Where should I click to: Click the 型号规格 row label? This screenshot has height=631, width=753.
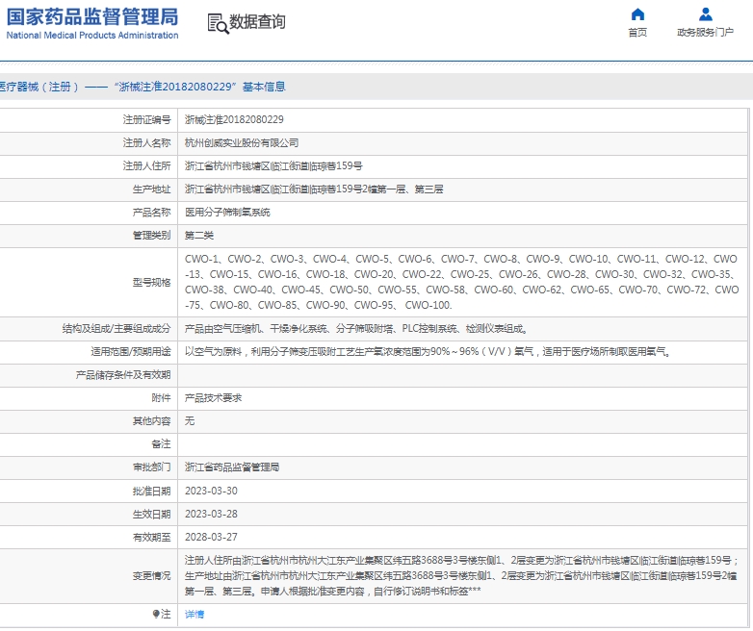pyautogui.click(x=151, y=282)
